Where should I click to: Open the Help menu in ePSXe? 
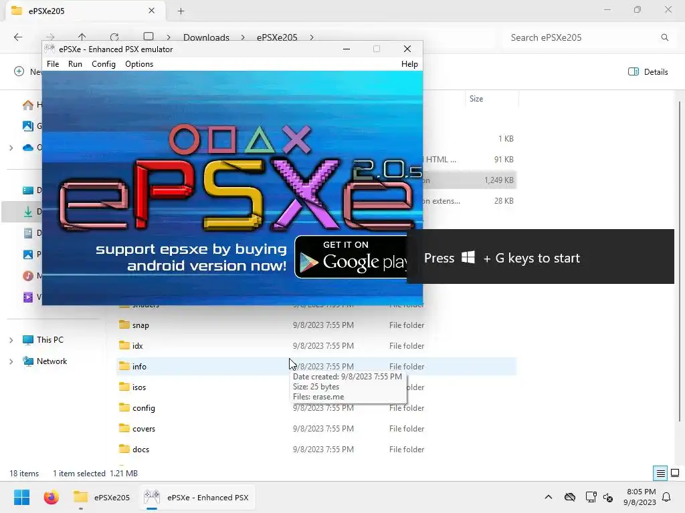click(x=409, y=64)
